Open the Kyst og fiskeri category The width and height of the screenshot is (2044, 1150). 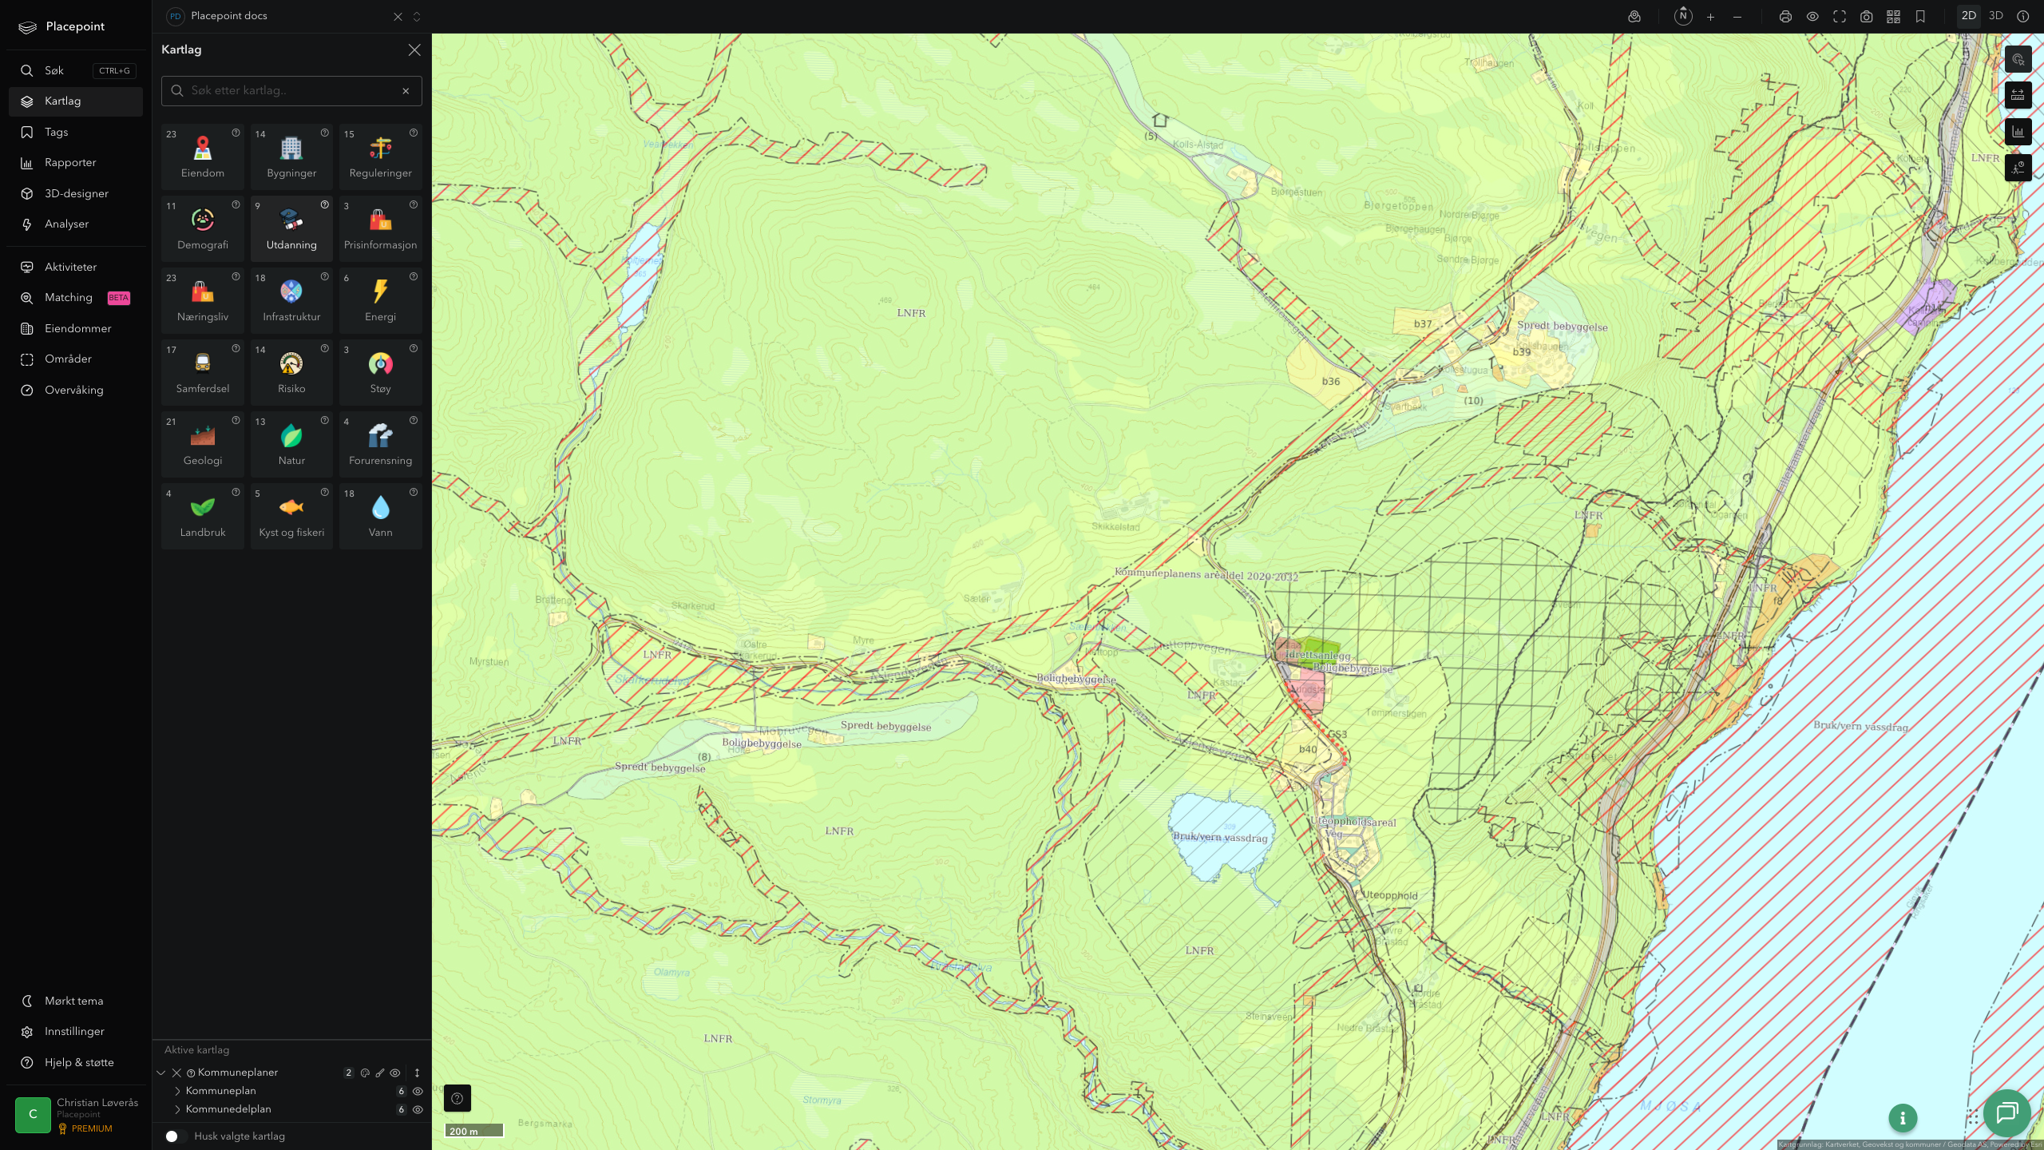coord(291,516)
